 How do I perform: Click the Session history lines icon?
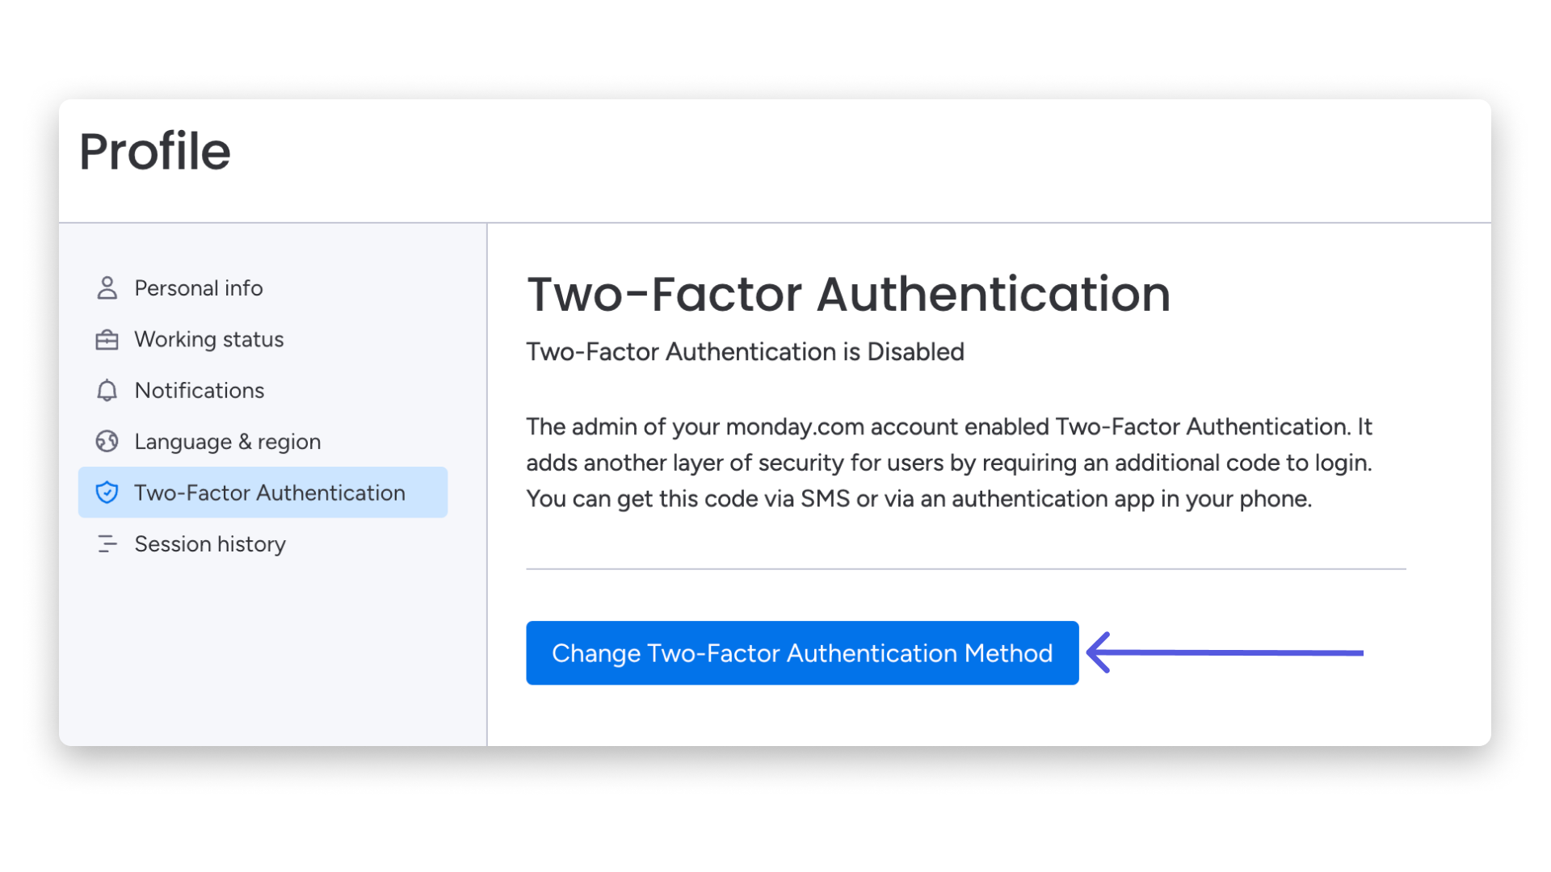coord(107,544)
